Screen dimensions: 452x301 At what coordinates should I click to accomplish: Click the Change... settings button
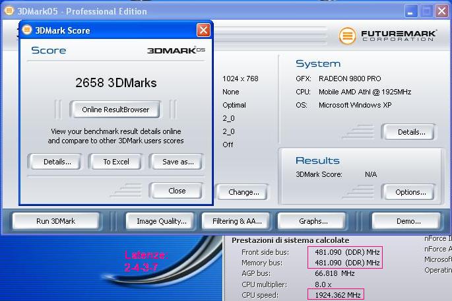coord(243,192)
